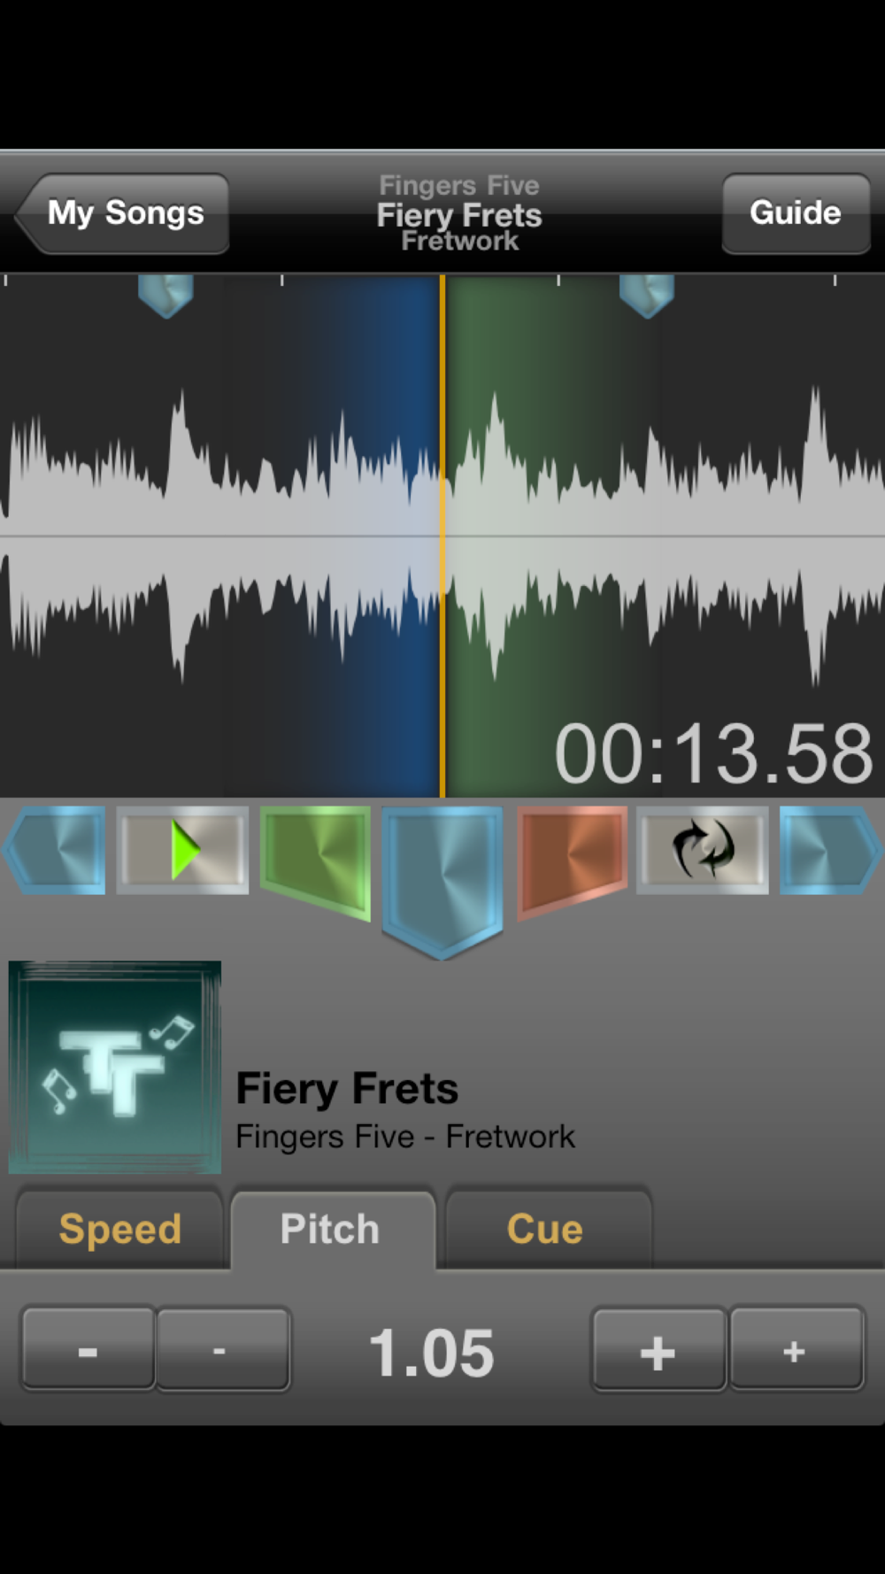Viewport: 885px width, 1574px height.
Task: Decrease pitch with large minus button
Action: [88, 1349]
